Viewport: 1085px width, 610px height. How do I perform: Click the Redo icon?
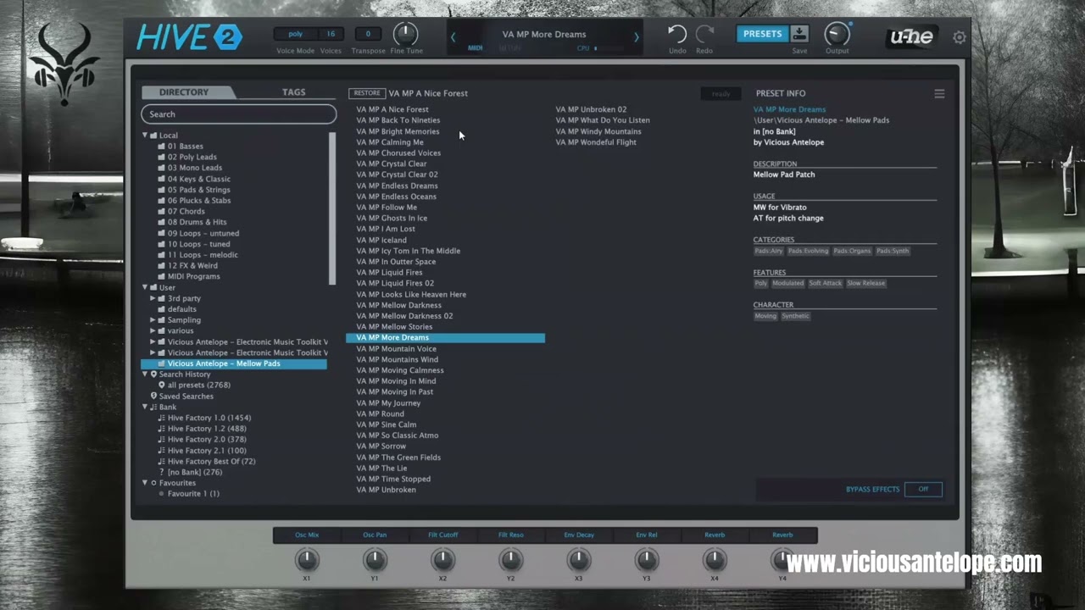tap(704, 34)
